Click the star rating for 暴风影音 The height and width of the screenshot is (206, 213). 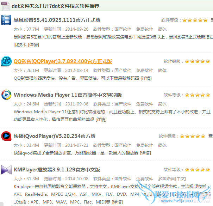[195, 20]
